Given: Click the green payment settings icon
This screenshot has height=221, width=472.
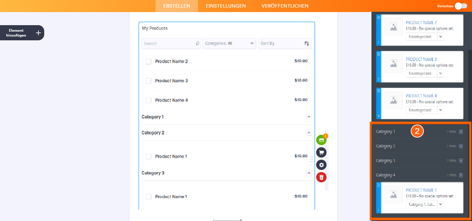Looking at the screenshot, I should tap(321, 140).
